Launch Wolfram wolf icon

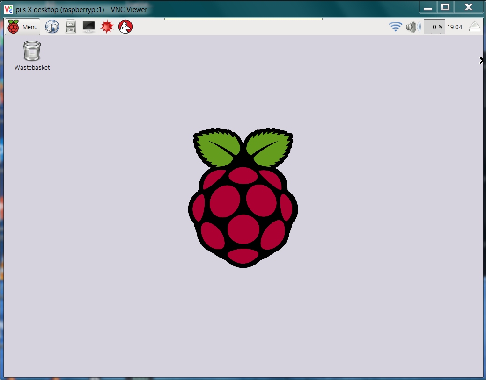point(125,27)
